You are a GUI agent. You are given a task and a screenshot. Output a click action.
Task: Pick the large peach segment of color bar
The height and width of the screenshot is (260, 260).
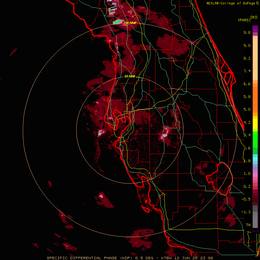255,59
